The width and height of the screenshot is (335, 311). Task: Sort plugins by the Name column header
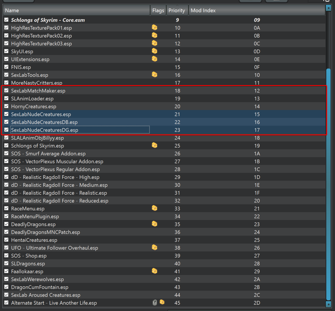point(76,10)
